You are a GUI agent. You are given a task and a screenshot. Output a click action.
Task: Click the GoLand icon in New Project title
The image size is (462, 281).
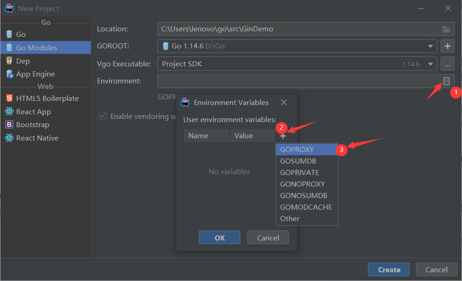point(9,8)
